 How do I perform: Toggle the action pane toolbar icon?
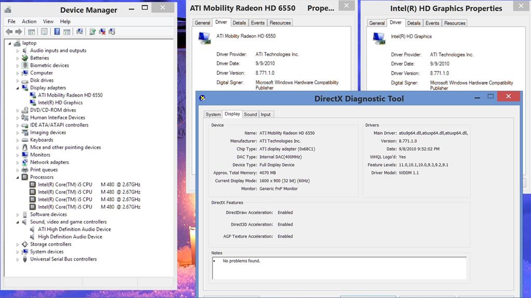point(67,32)
